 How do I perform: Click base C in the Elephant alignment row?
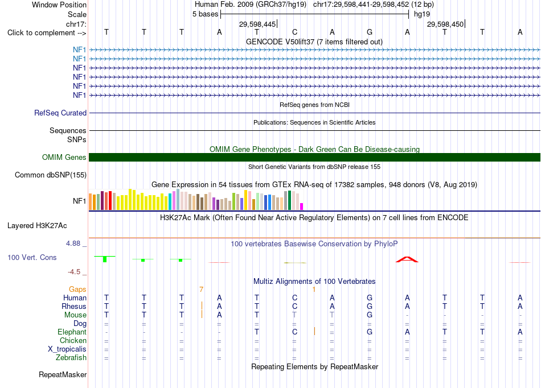tap(294, 332)
